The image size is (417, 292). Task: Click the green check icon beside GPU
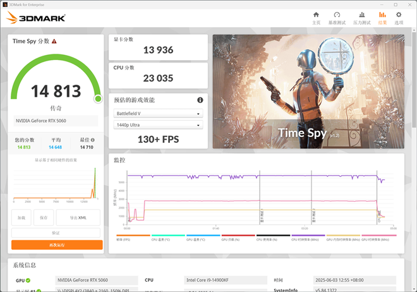pos(28,279)
